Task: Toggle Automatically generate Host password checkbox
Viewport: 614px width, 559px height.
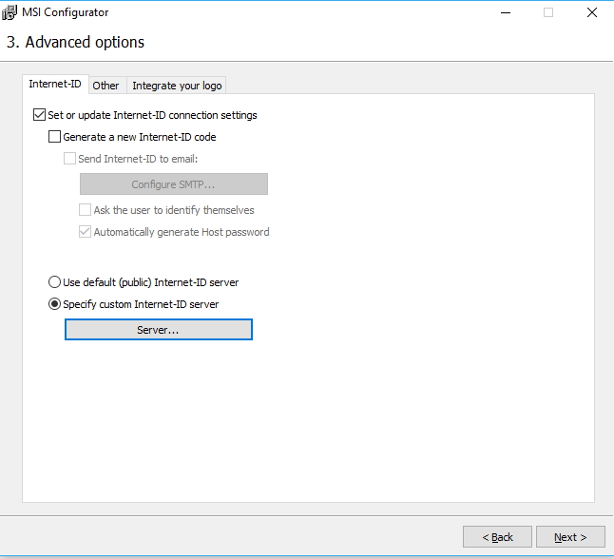Action: click(x=85, y=232)
